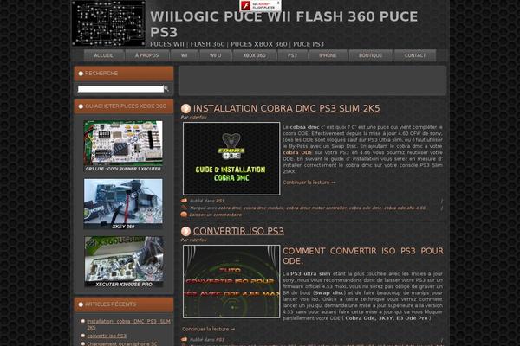Viewport: 520px width, 346px height.
Task: Click recent article convertir iso PS3
Action: pos(107,336)
